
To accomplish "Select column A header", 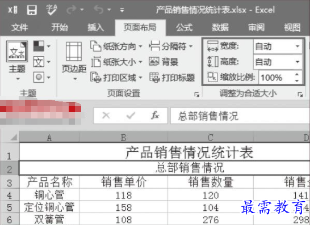I will (x=49, y=137).
